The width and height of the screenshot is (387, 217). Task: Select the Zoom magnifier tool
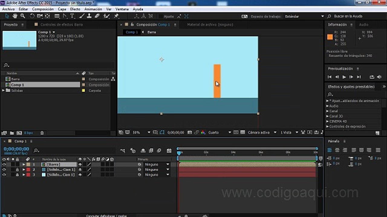[22, 16]
